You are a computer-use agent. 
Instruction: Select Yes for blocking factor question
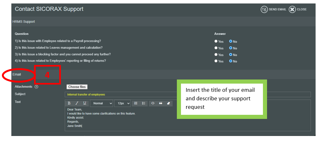coord(216,55)
